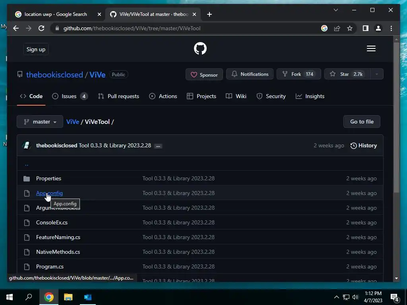Open the Outlook taskbar app

click(88, 297)
